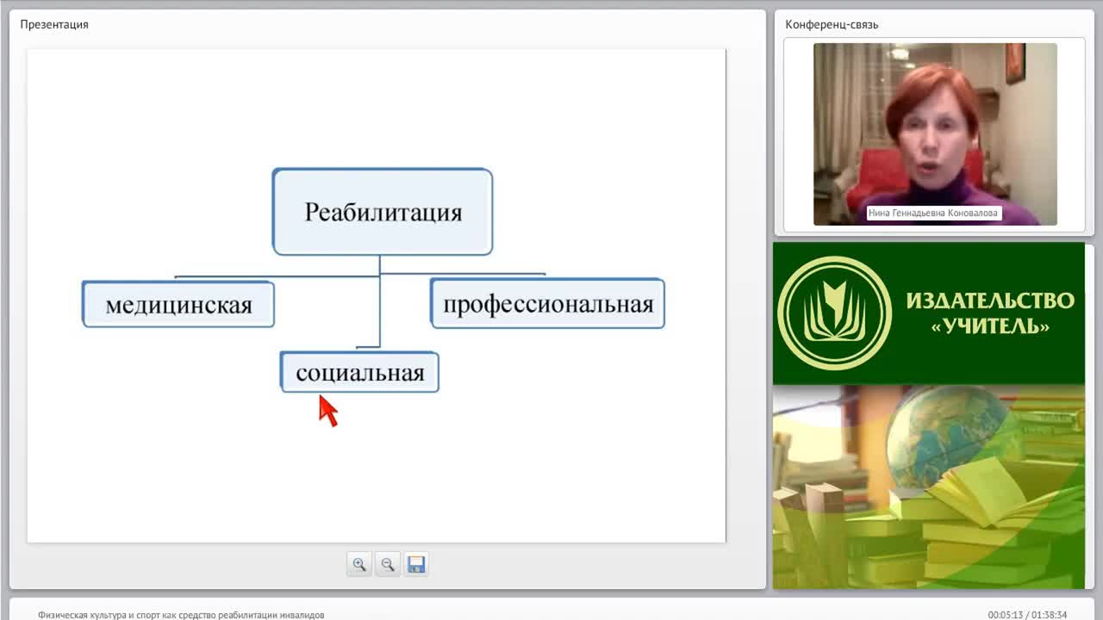Screen dimensions: 1103x620
Task: Click the webinar title 'Физическая культура и спорт...'
Action: tap(181, 615)
